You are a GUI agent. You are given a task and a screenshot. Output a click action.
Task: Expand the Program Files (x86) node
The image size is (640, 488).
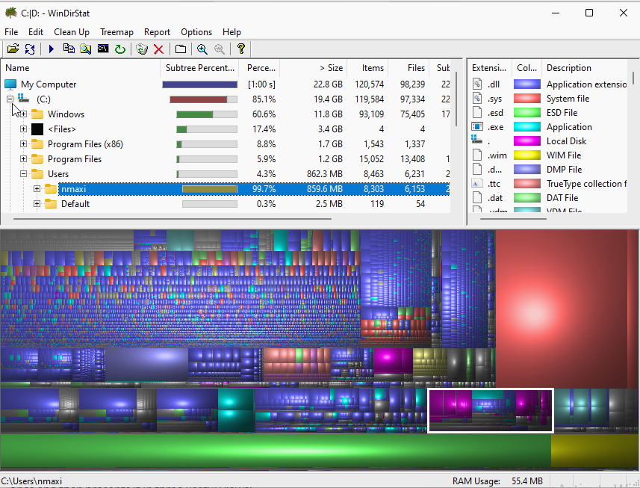coord(24,144)
